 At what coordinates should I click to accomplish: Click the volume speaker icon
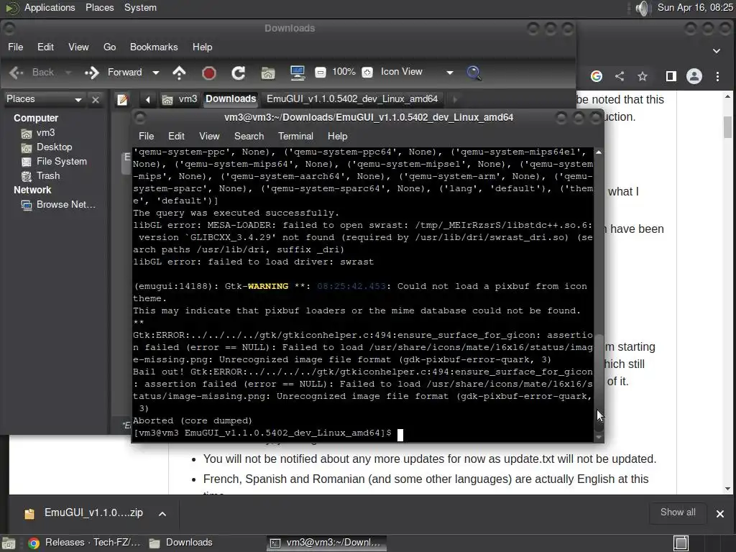click(x=642, y=8)
